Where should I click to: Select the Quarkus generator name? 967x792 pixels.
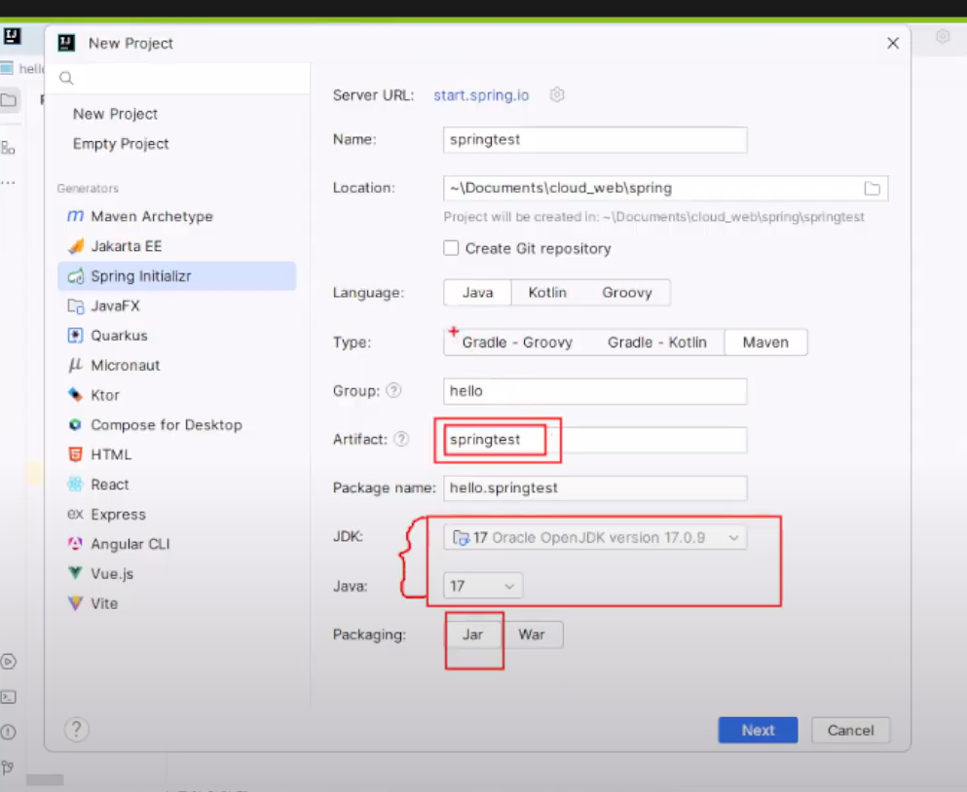119,336
